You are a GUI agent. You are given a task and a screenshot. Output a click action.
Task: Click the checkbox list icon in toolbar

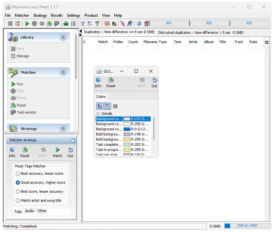(90, 24)
